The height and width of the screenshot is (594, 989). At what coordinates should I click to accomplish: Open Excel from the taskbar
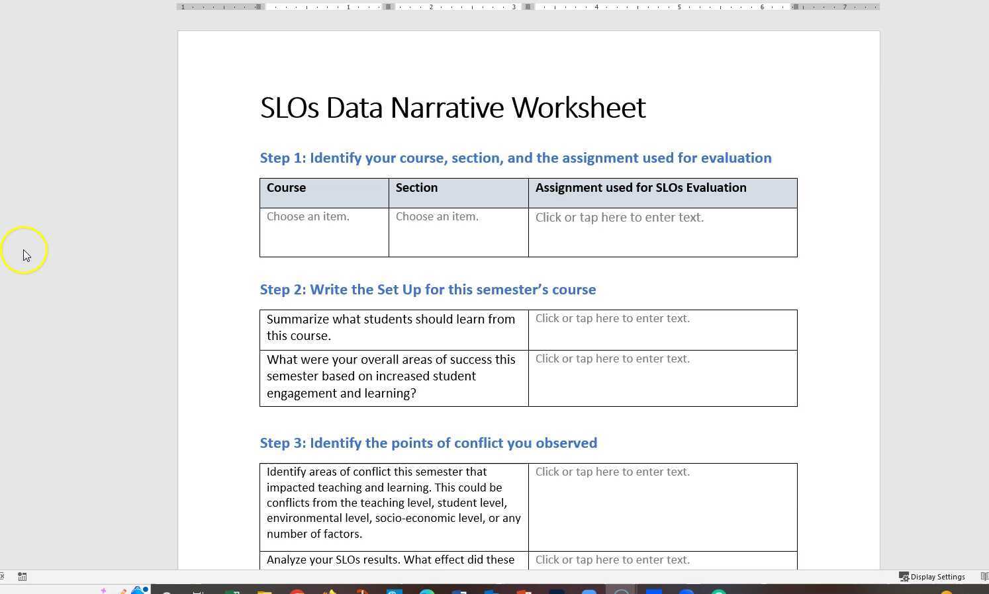coord(232,589)
